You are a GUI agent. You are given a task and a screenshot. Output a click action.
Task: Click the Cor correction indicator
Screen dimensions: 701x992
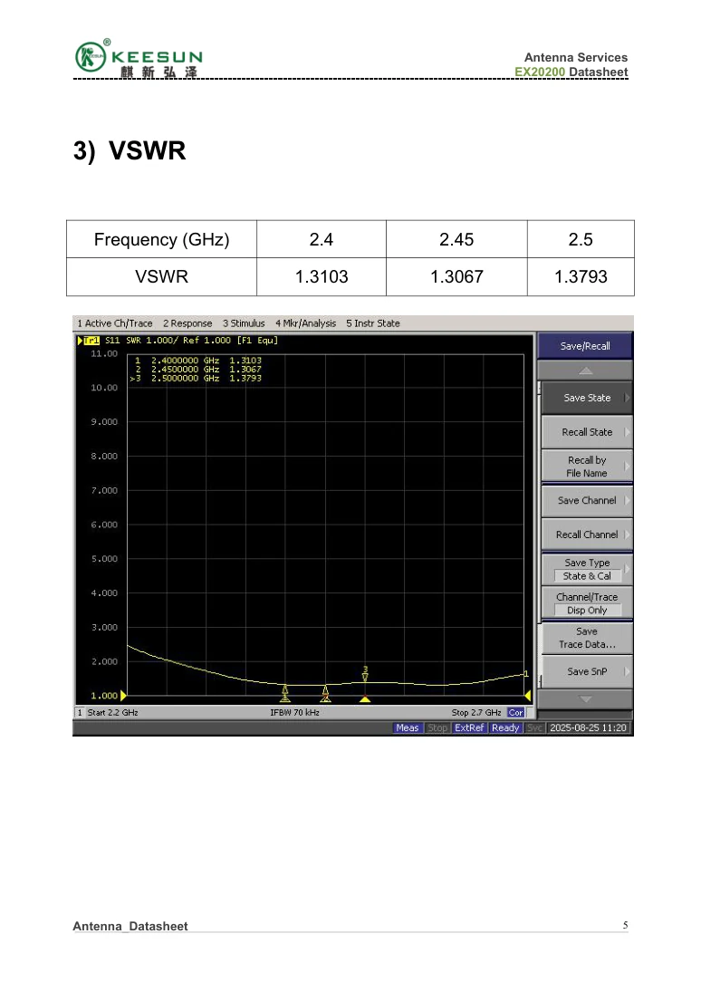[515, 712]
